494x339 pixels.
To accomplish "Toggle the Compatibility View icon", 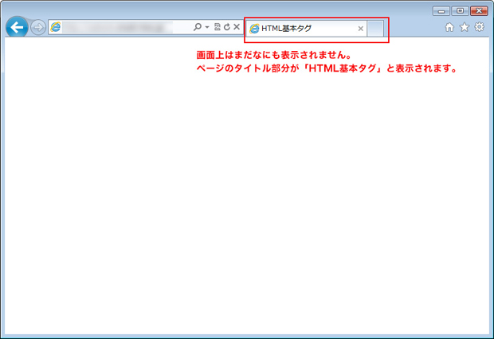I will 217,27.
